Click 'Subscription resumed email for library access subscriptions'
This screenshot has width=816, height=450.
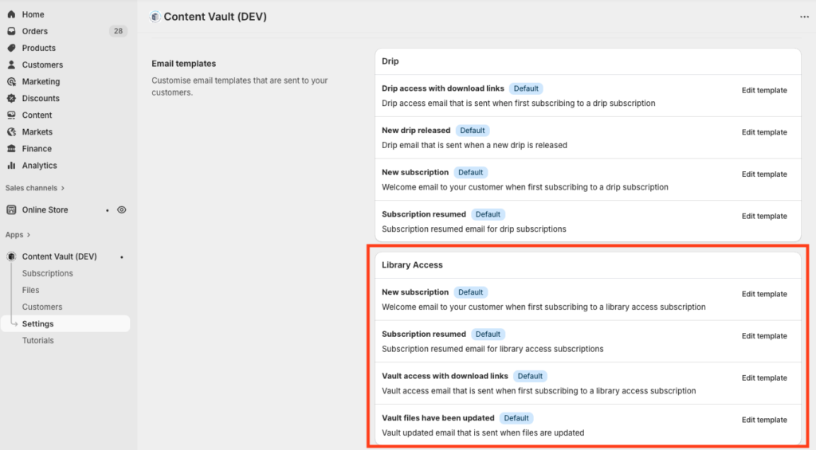[492, 349]
